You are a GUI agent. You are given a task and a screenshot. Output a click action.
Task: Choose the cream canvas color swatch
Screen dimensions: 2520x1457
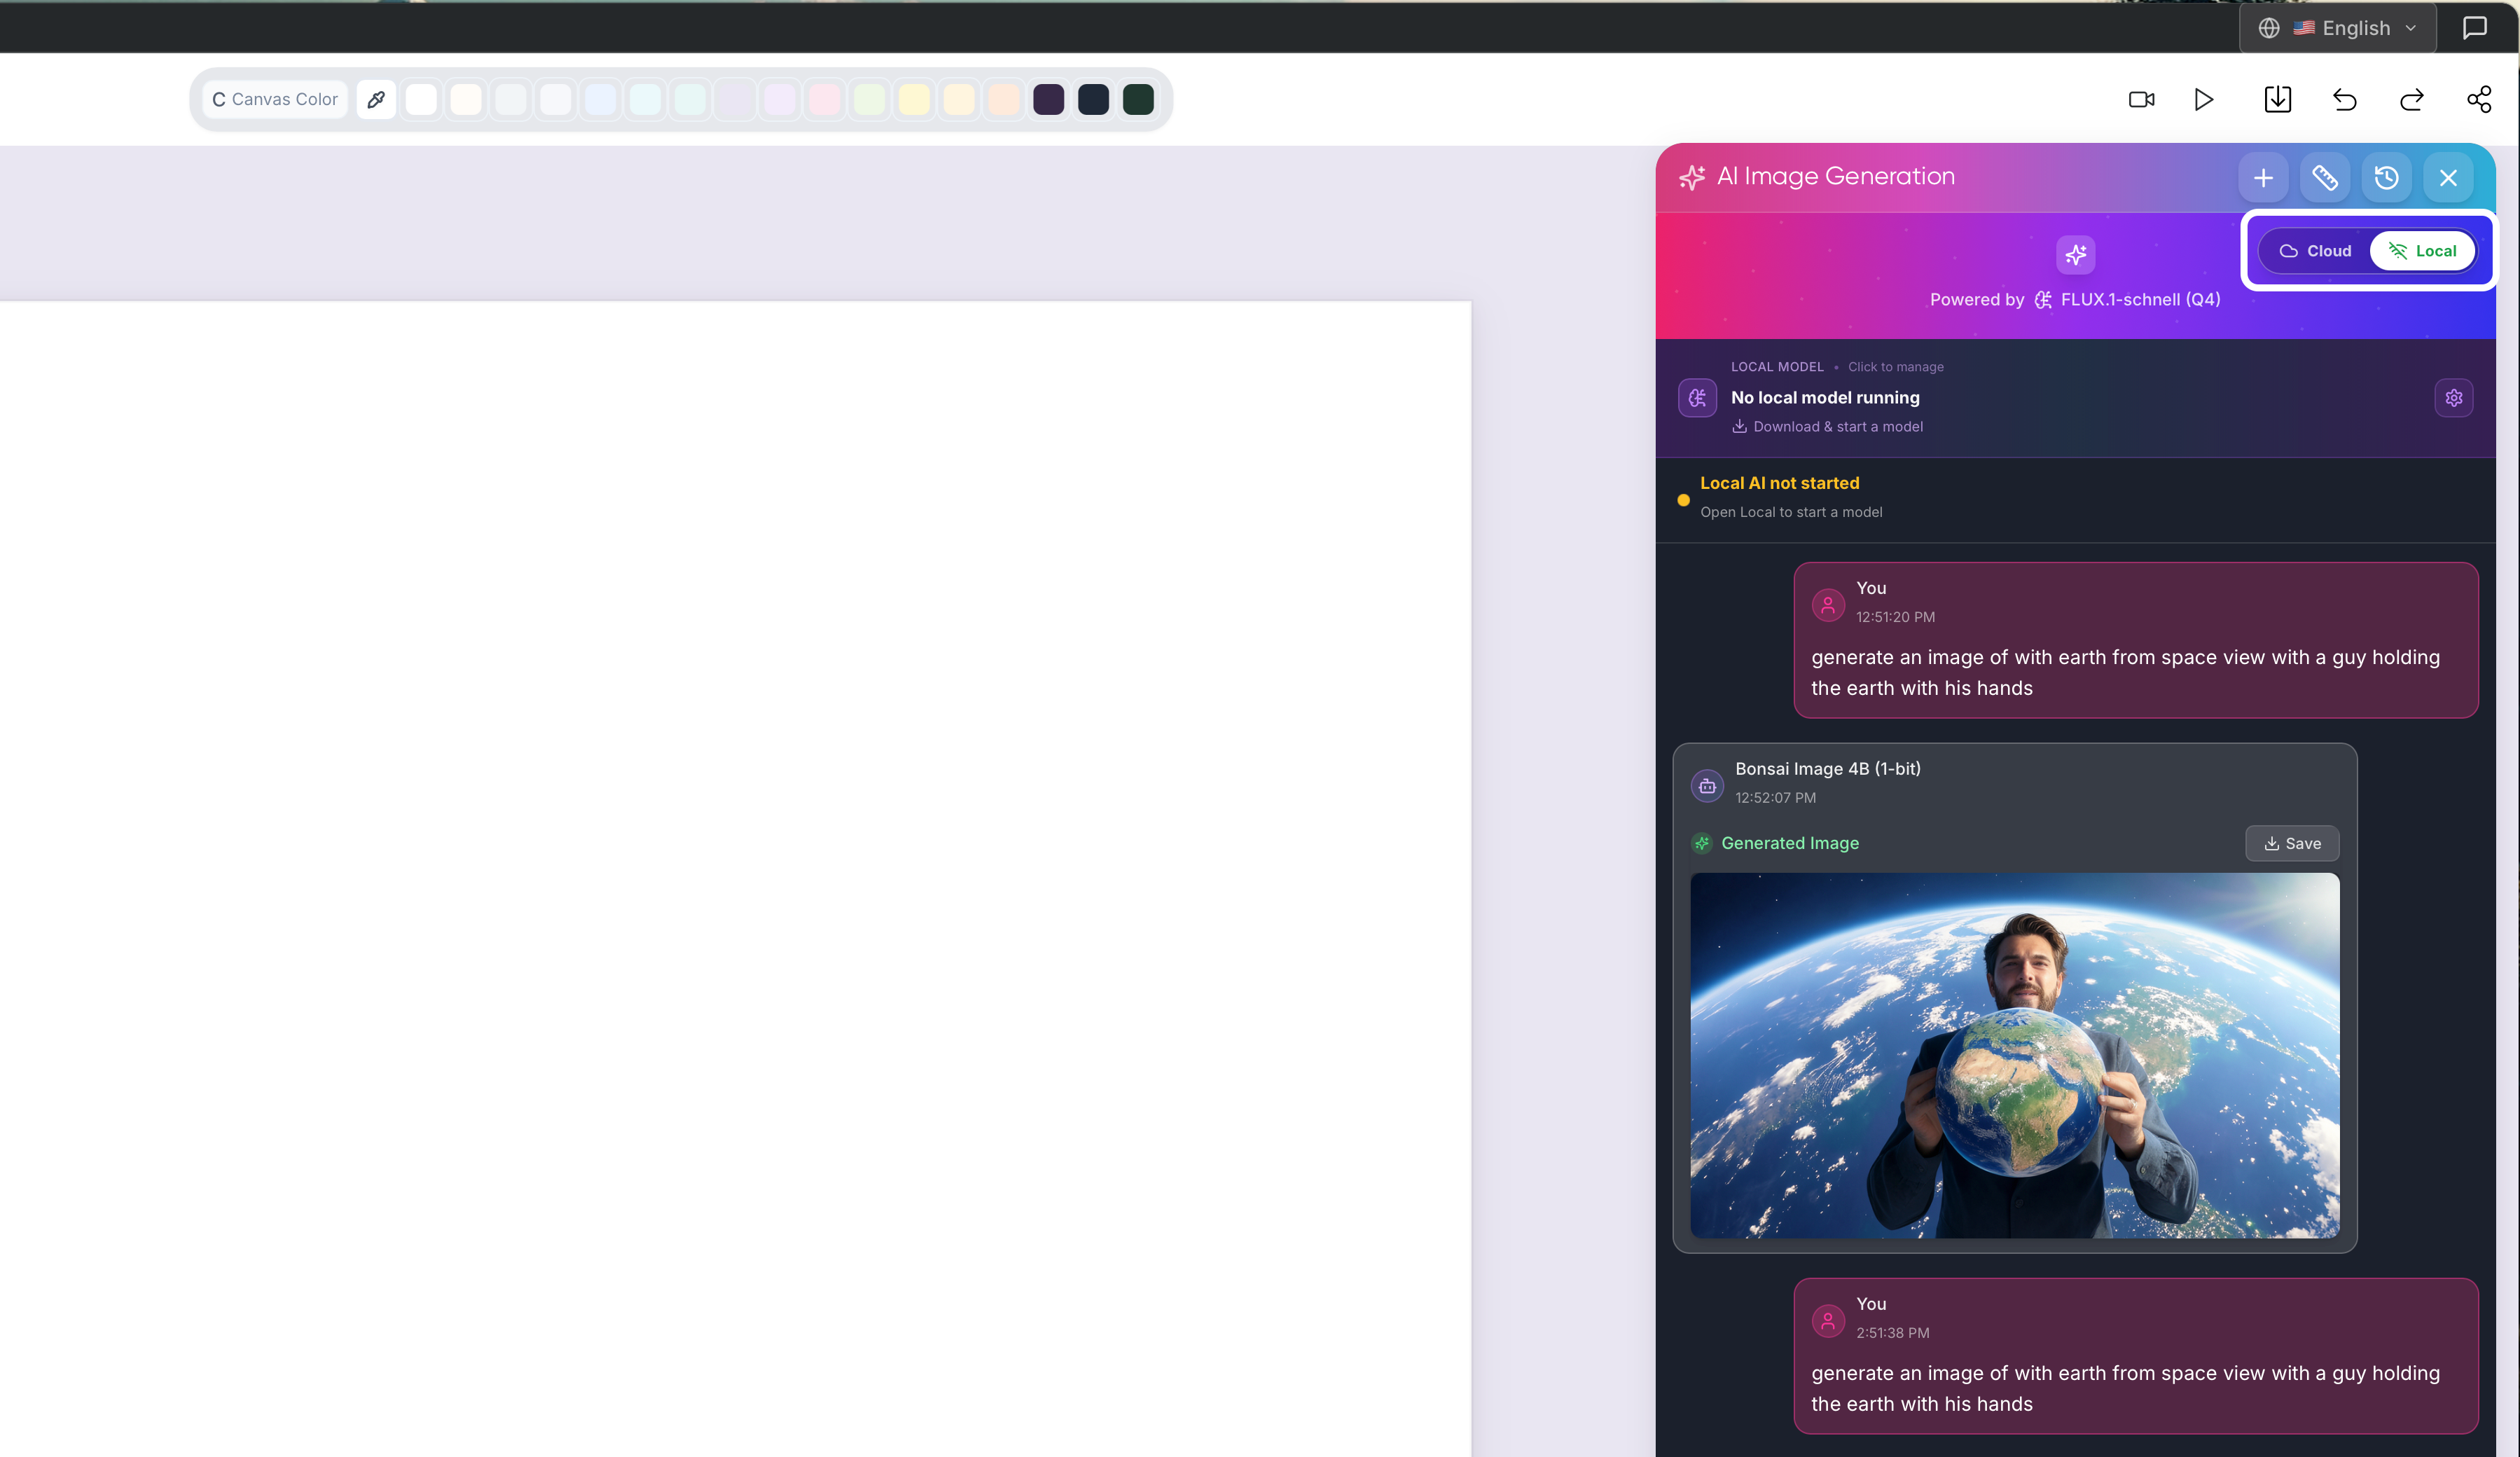[466, 99]
